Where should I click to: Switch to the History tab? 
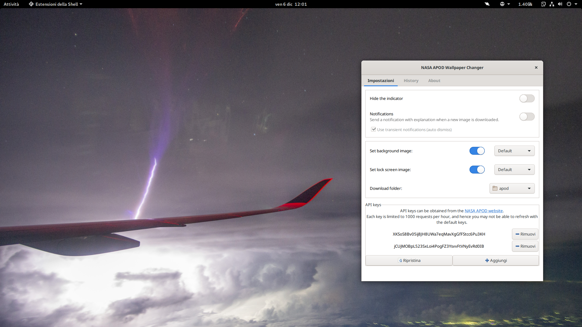tap(411, 81)
